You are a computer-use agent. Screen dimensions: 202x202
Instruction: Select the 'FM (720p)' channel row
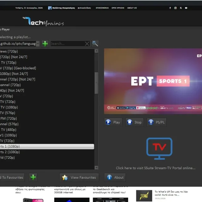pyautogui.click(x=47, y=119)
